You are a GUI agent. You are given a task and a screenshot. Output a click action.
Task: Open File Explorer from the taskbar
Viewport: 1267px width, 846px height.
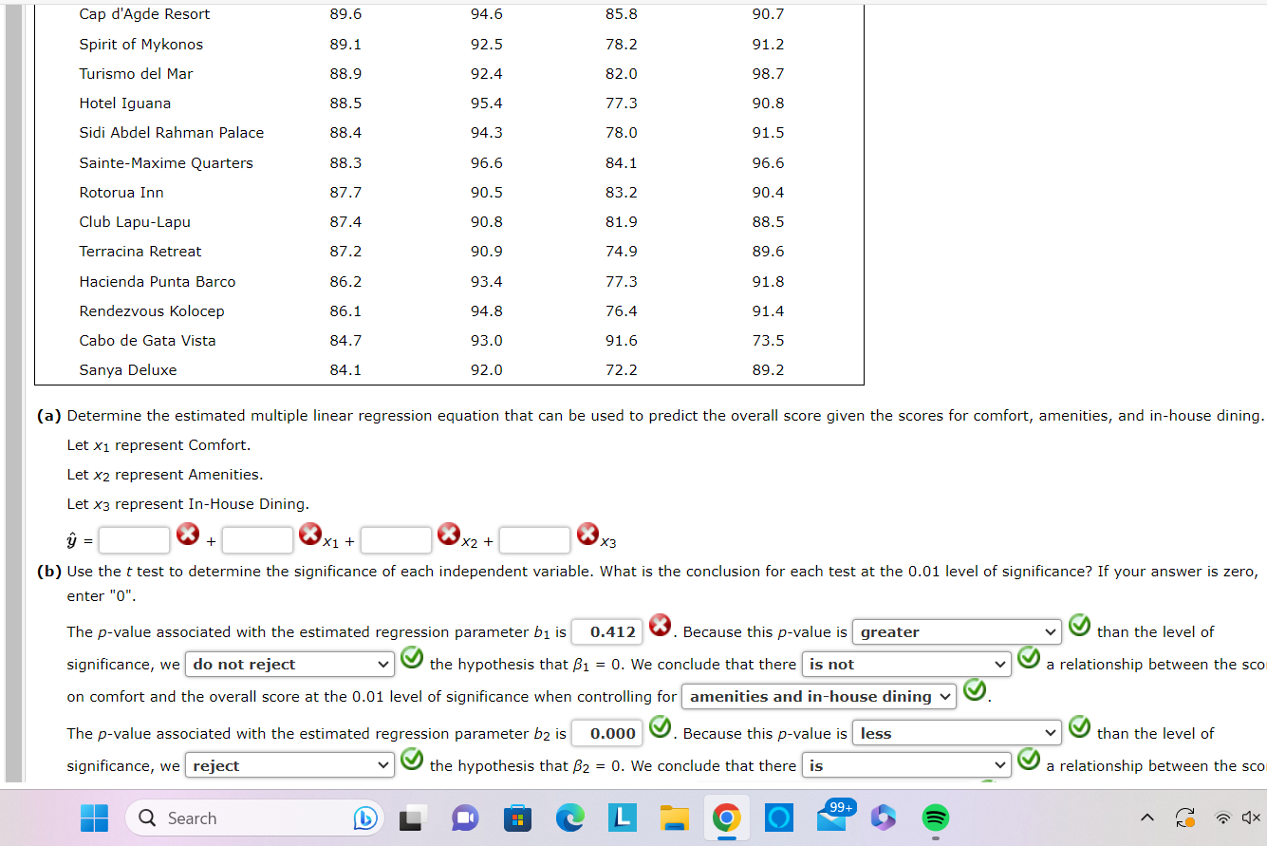[x=674, y=818]
